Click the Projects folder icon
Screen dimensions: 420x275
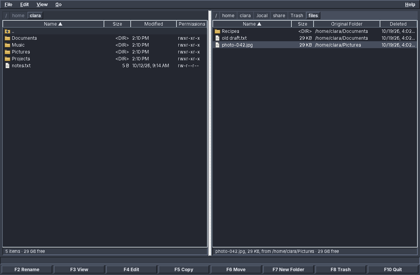(x=8, y=59)
